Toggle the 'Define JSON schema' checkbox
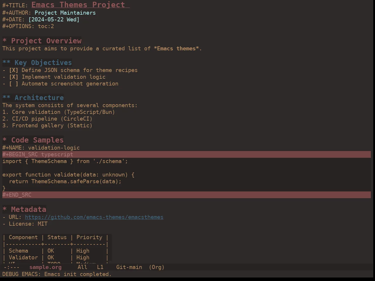The image size is (375, 281). point(13,70)
